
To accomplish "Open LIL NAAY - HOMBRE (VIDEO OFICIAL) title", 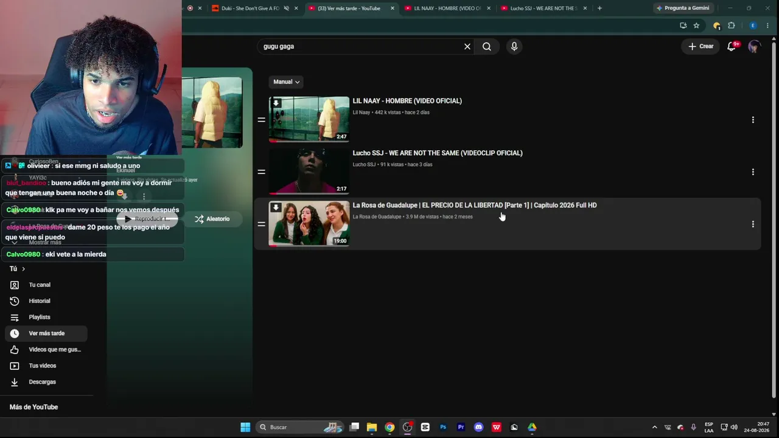I will (407, 101).
